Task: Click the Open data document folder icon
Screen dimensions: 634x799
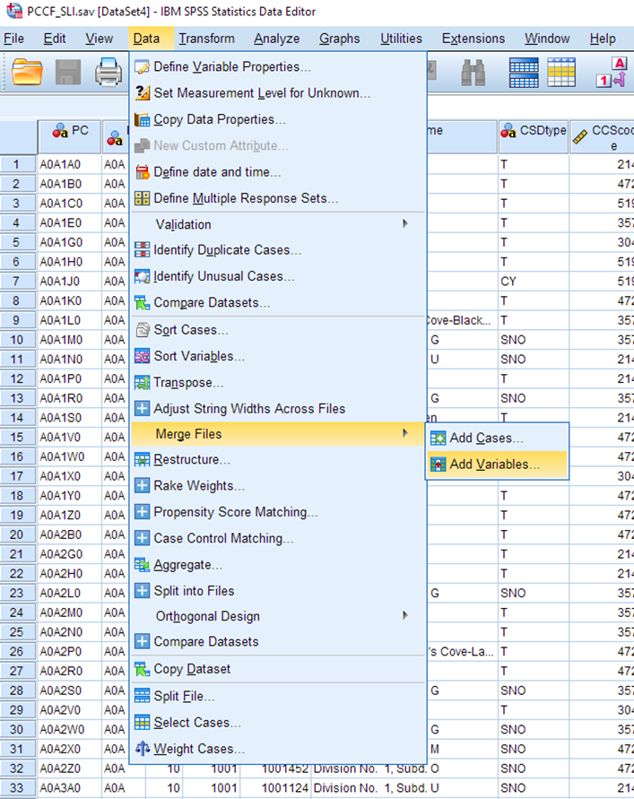Action: point(27,72)
